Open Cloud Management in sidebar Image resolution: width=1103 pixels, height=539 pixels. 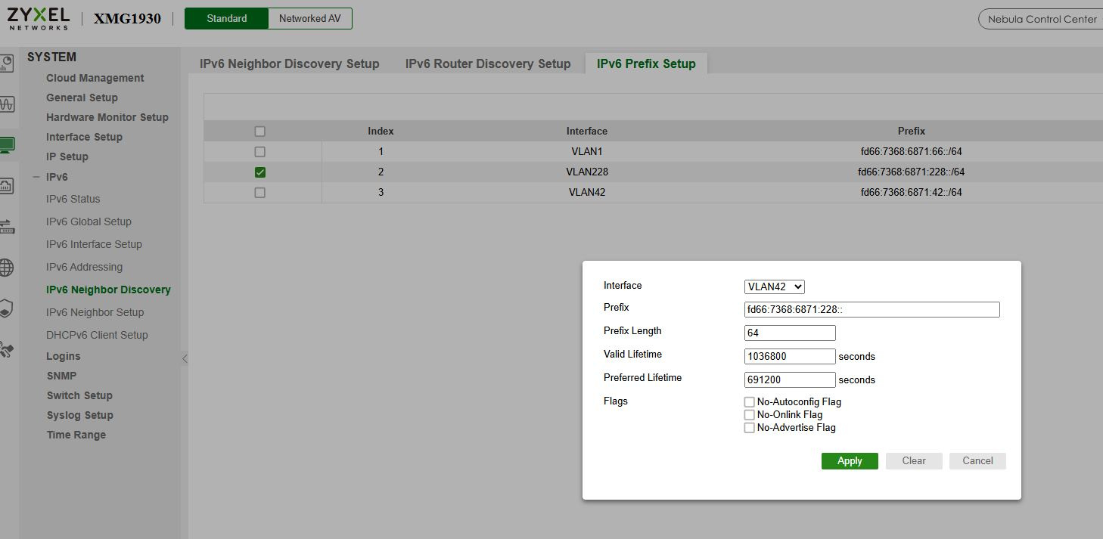95,78
